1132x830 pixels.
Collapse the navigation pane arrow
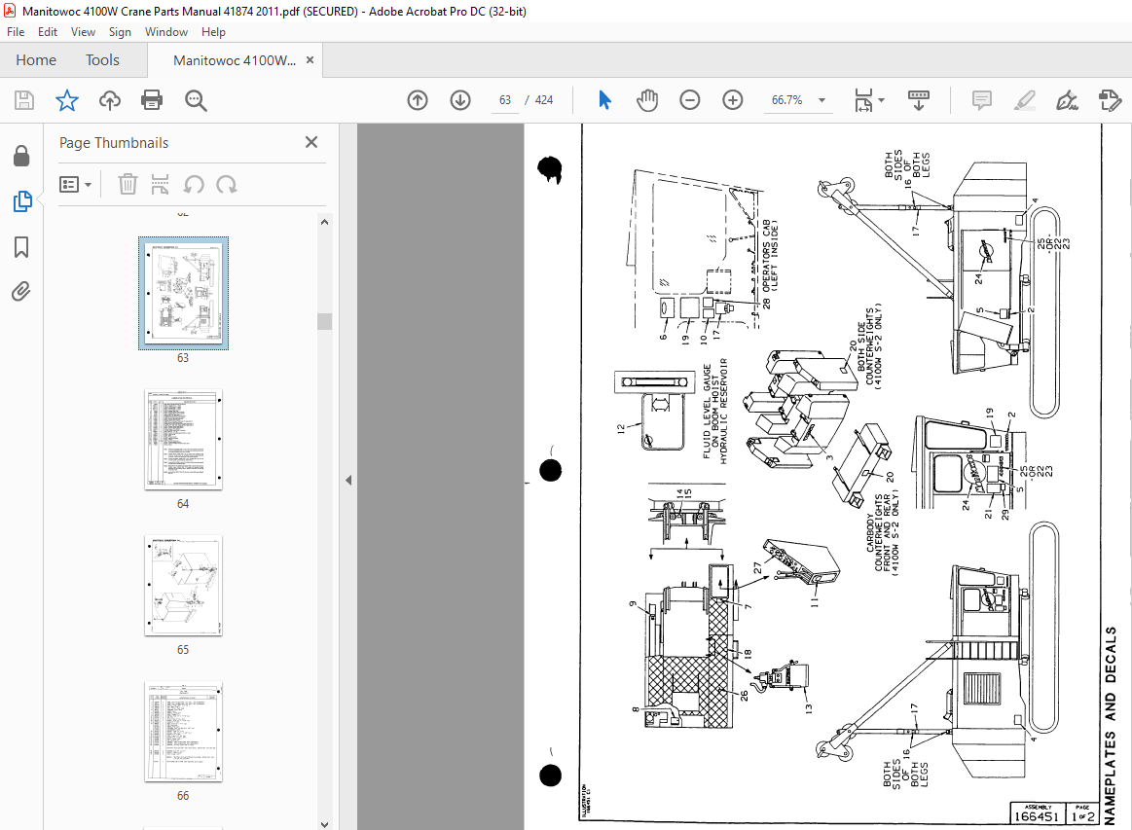pyautogui.click(x=348, y=480)
